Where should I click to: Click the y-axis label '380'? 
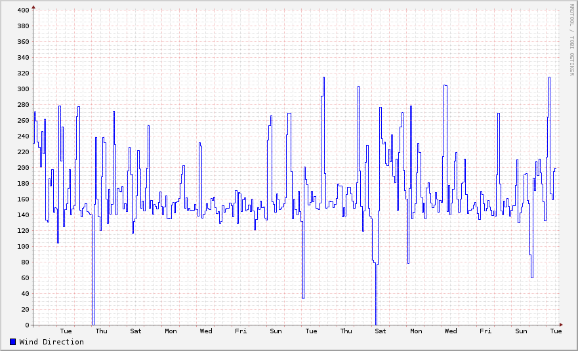pyautogui.click(x=23, y=26)
